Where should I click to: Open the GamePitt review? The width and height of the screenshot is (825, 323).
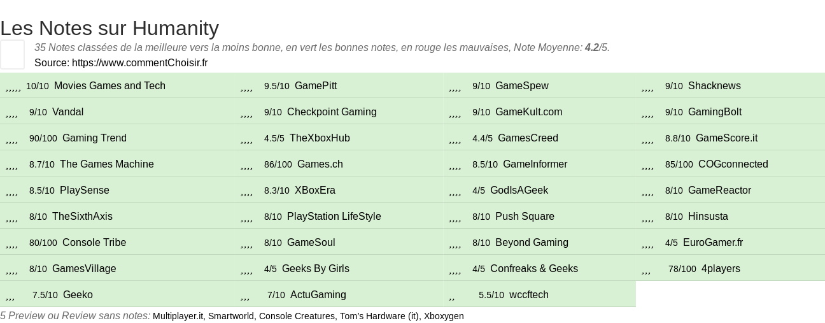tap(316, 86)
